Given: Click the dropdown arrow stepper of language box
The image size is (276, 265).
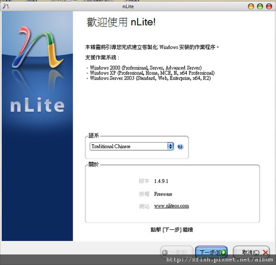Looking at the screenshot, I should tap(170, 146).
